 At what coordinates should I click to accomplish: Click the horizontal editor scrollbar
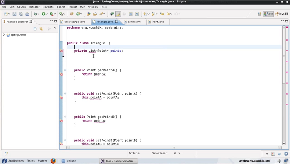[x=174, y=147]
